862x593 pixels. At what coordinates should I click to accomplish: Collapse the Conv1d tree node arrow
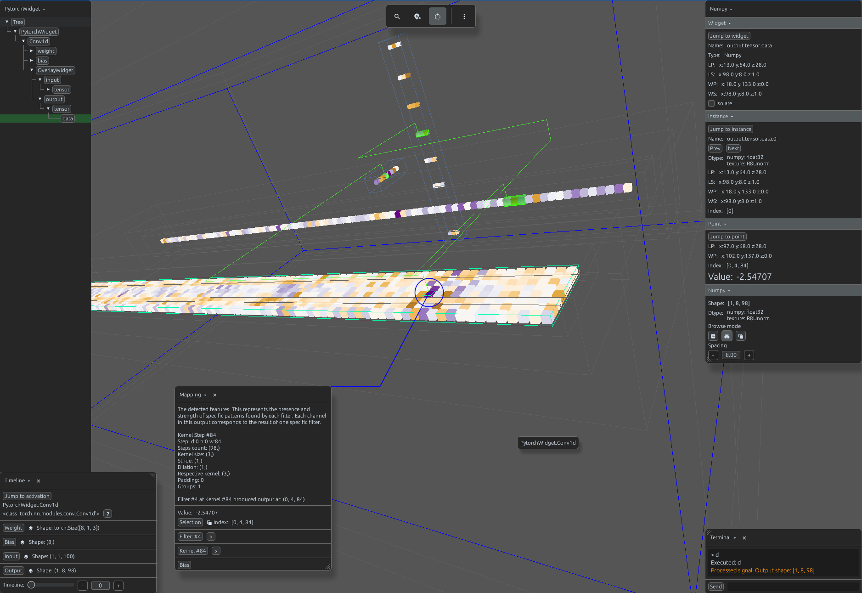point(23,41)
